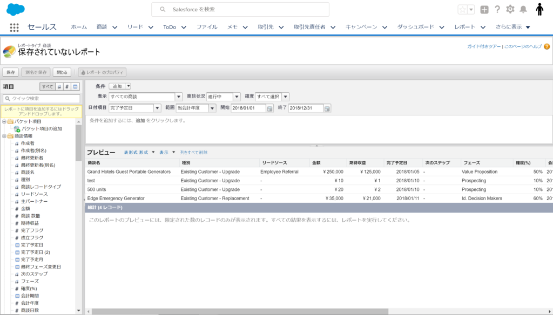
Task: Click the fields list vertical scrollbar
Action: click(79, 143)
